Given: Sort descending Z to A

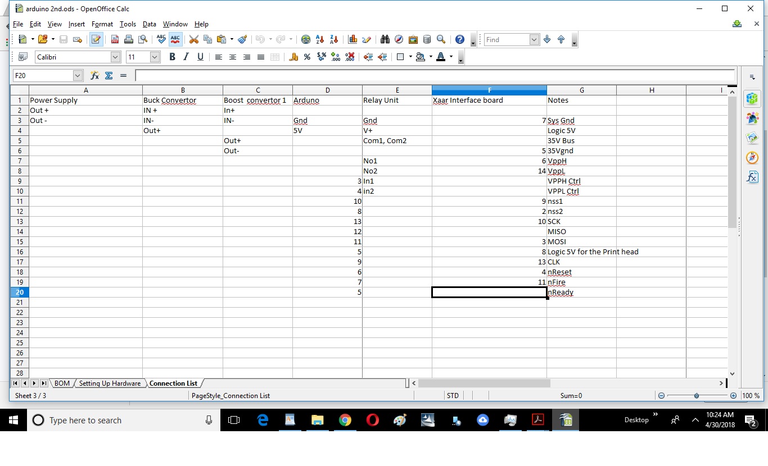Looking at the screenshot, I should tap(334, 39).
